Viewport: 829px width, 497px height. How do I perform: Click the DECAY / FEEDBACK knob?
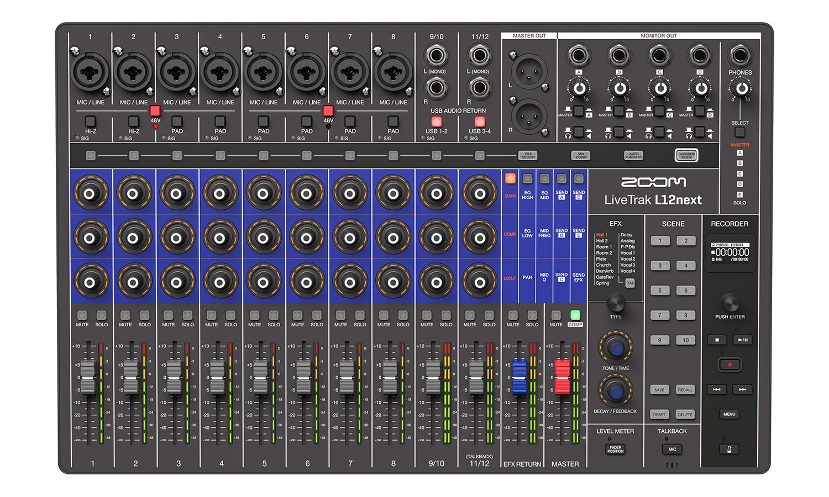click(615, 391)
